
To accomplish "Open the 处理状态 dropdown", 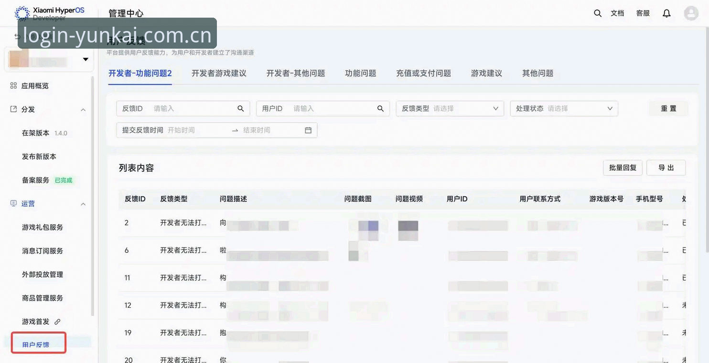I will (x=564, y=109).
